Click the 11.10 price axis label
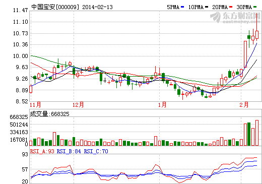This screenshot has height=184, width=262. coord(20,22)
